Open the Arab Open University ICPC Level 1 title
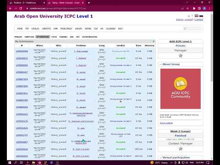The image size is (220, 165). pyautogui.click(x=54, y=16)
